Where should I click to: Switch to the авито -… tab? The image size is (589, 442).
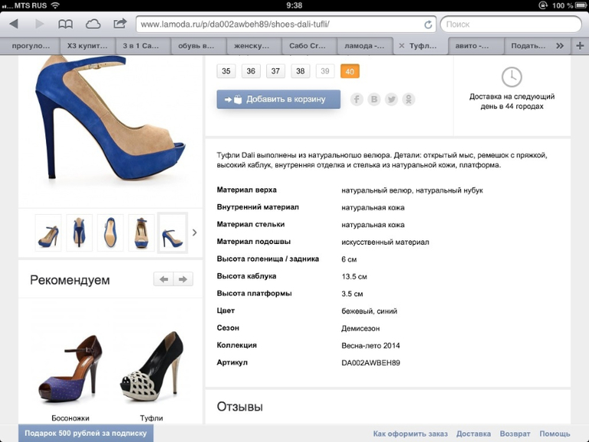click(475, 46)
